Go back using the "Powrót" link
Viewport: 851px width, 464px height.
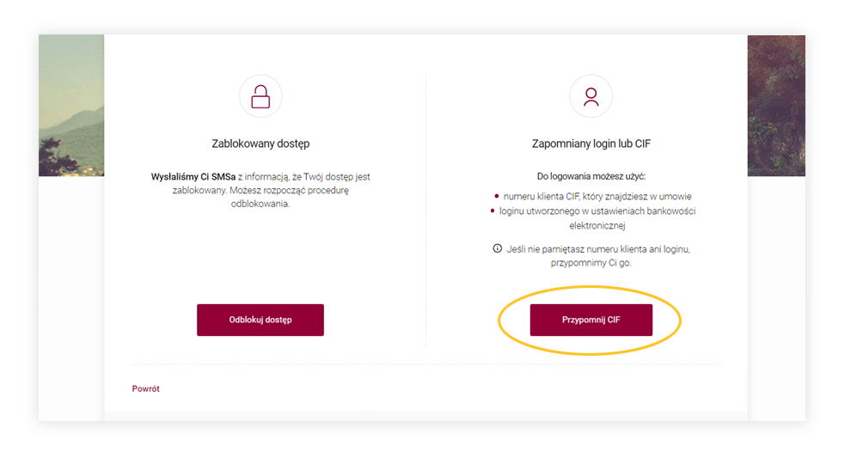coord(145,388)
